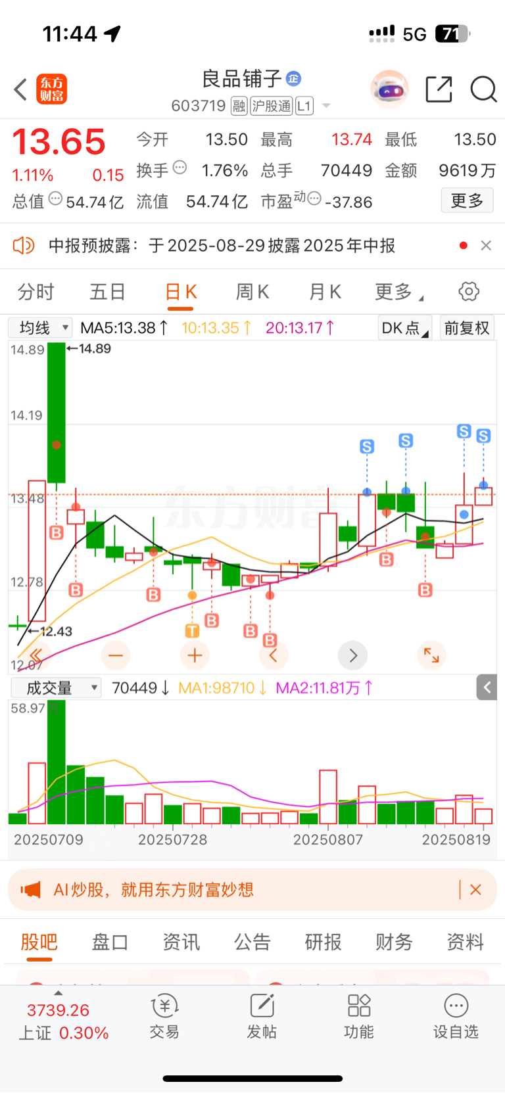The width and height of the screenshot is (505, 1093).
Task: Dismiss the 中报预披露 notice
Action: (x=486, y=245)
